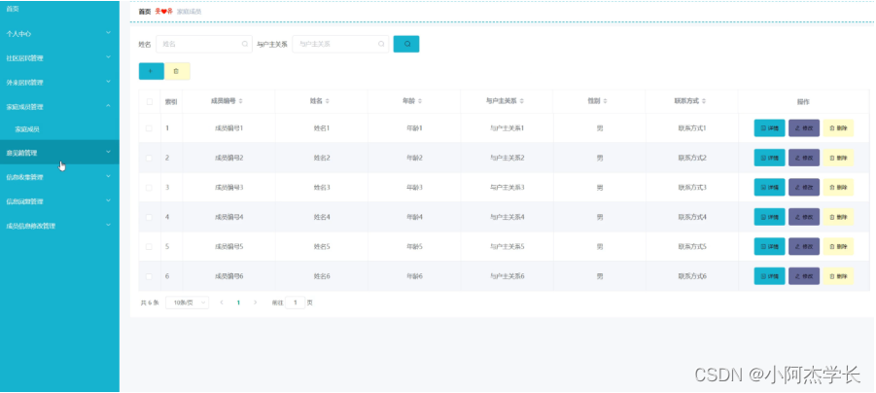Select the checkbox for row 姓名1
This screenshot has width=876, height=393.
point(149,128)
